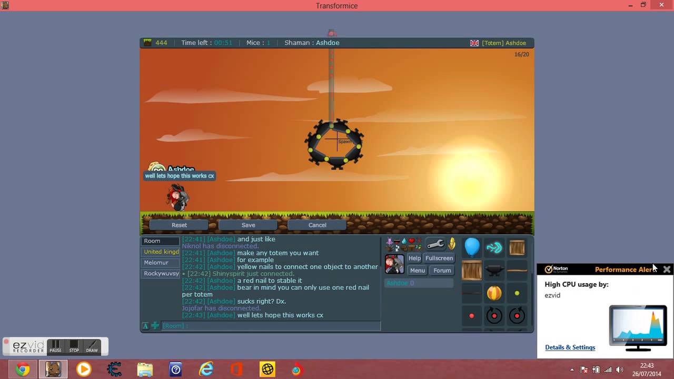This screenshot has width=674, height=379.
Task: Open the game Menu button
Action: [417, 270]
